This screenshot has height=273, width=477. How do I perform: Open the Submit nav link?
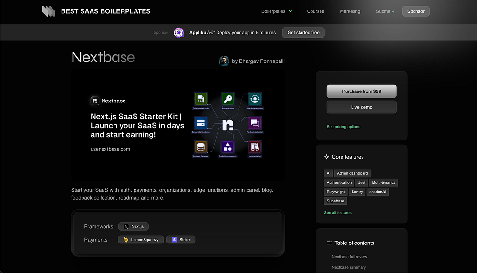[x=385, y=11]
